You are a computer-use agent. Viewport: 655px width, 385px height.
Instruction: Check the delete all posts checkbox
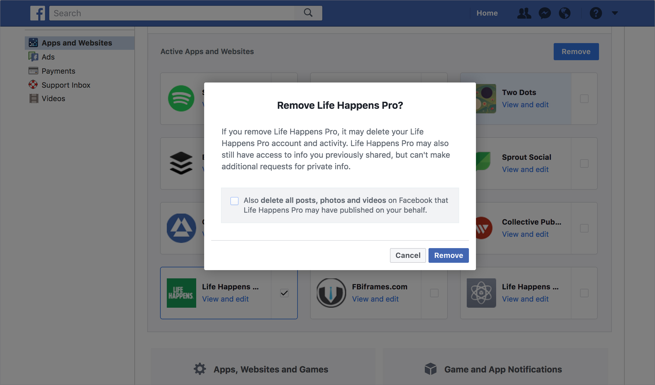point(234,201)
